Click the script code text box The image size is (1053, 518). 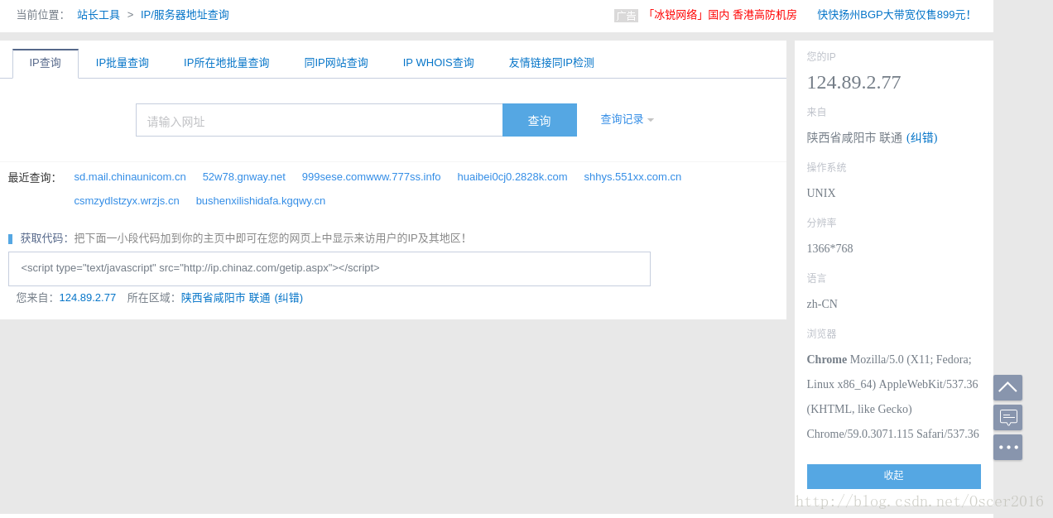(329, 269)
